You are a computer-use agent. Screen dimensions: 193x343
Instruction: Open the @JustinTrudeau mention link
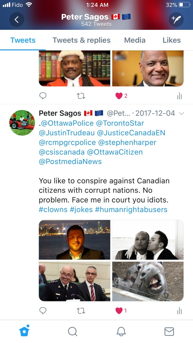[x=67, y=133]
